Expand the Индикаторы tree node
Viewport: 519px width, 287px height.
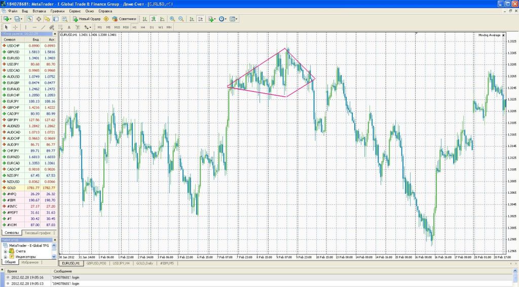pyautogui.click(x=5, y=257)
